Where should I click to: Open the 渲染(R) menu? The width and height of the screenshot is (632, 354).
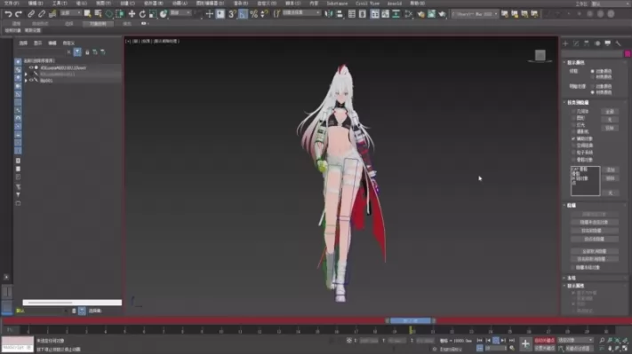(x=241, y=4)
